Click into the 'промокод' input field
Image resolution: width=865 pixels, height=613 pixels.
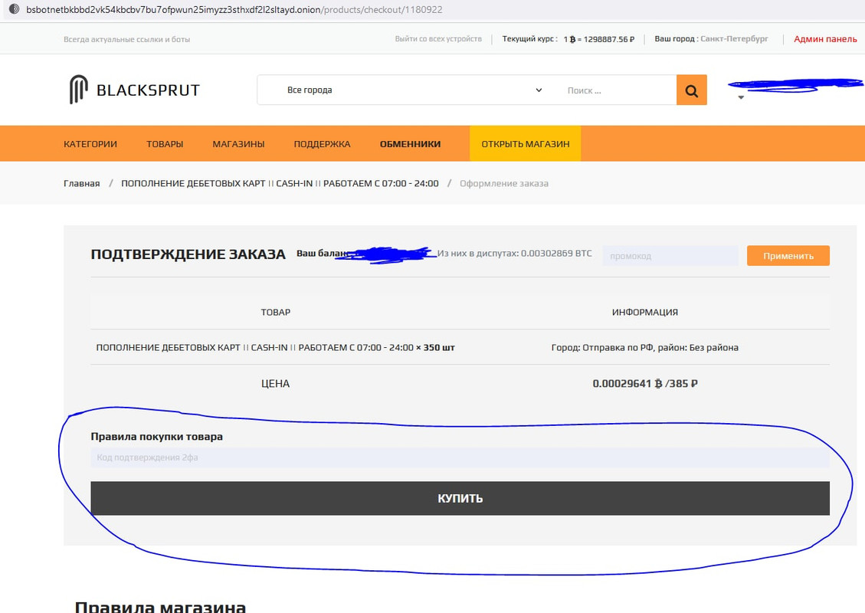click(670, 255)
